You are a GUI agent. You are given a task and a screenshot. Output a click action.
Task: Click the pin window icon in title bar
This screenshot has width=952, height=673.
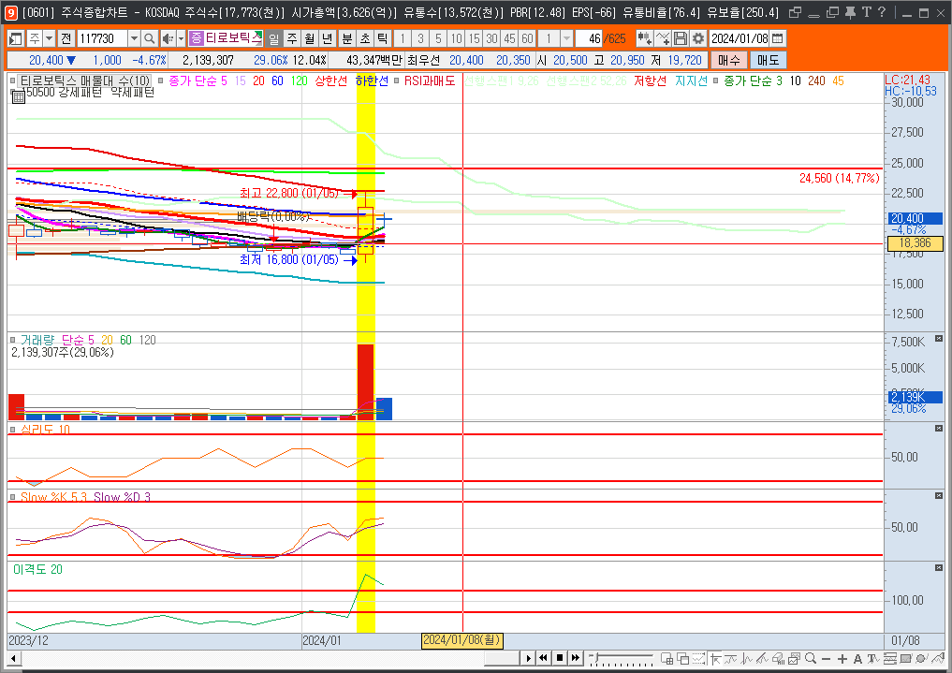pos(850,12)
